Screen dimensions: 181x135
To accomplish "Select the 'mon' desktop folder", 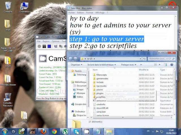I will point(8,25).
